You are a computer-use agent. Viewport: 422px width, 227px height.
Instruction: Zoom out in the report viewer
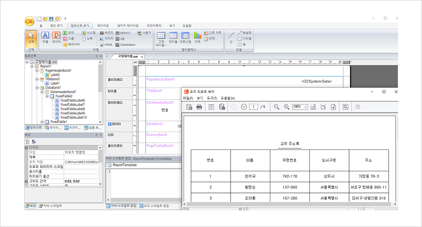click(x=276, y=107)
